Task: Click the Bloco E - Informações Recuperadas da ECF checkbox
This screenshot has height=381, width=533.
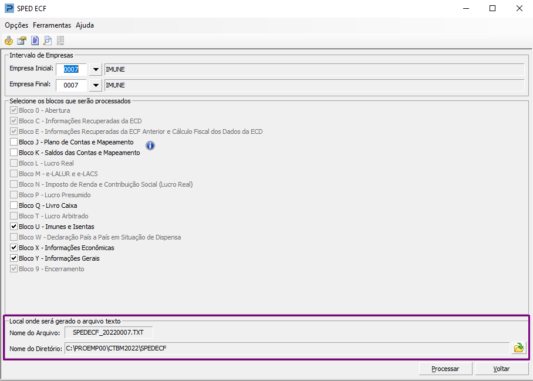Action: pos(14,132)
